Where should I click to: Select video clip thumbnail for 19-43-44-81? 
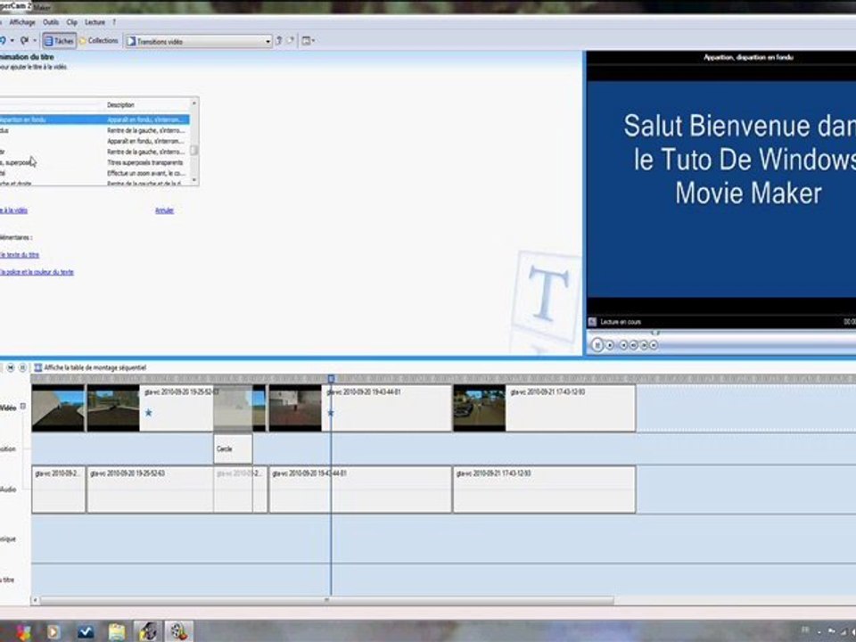[295, 408]
